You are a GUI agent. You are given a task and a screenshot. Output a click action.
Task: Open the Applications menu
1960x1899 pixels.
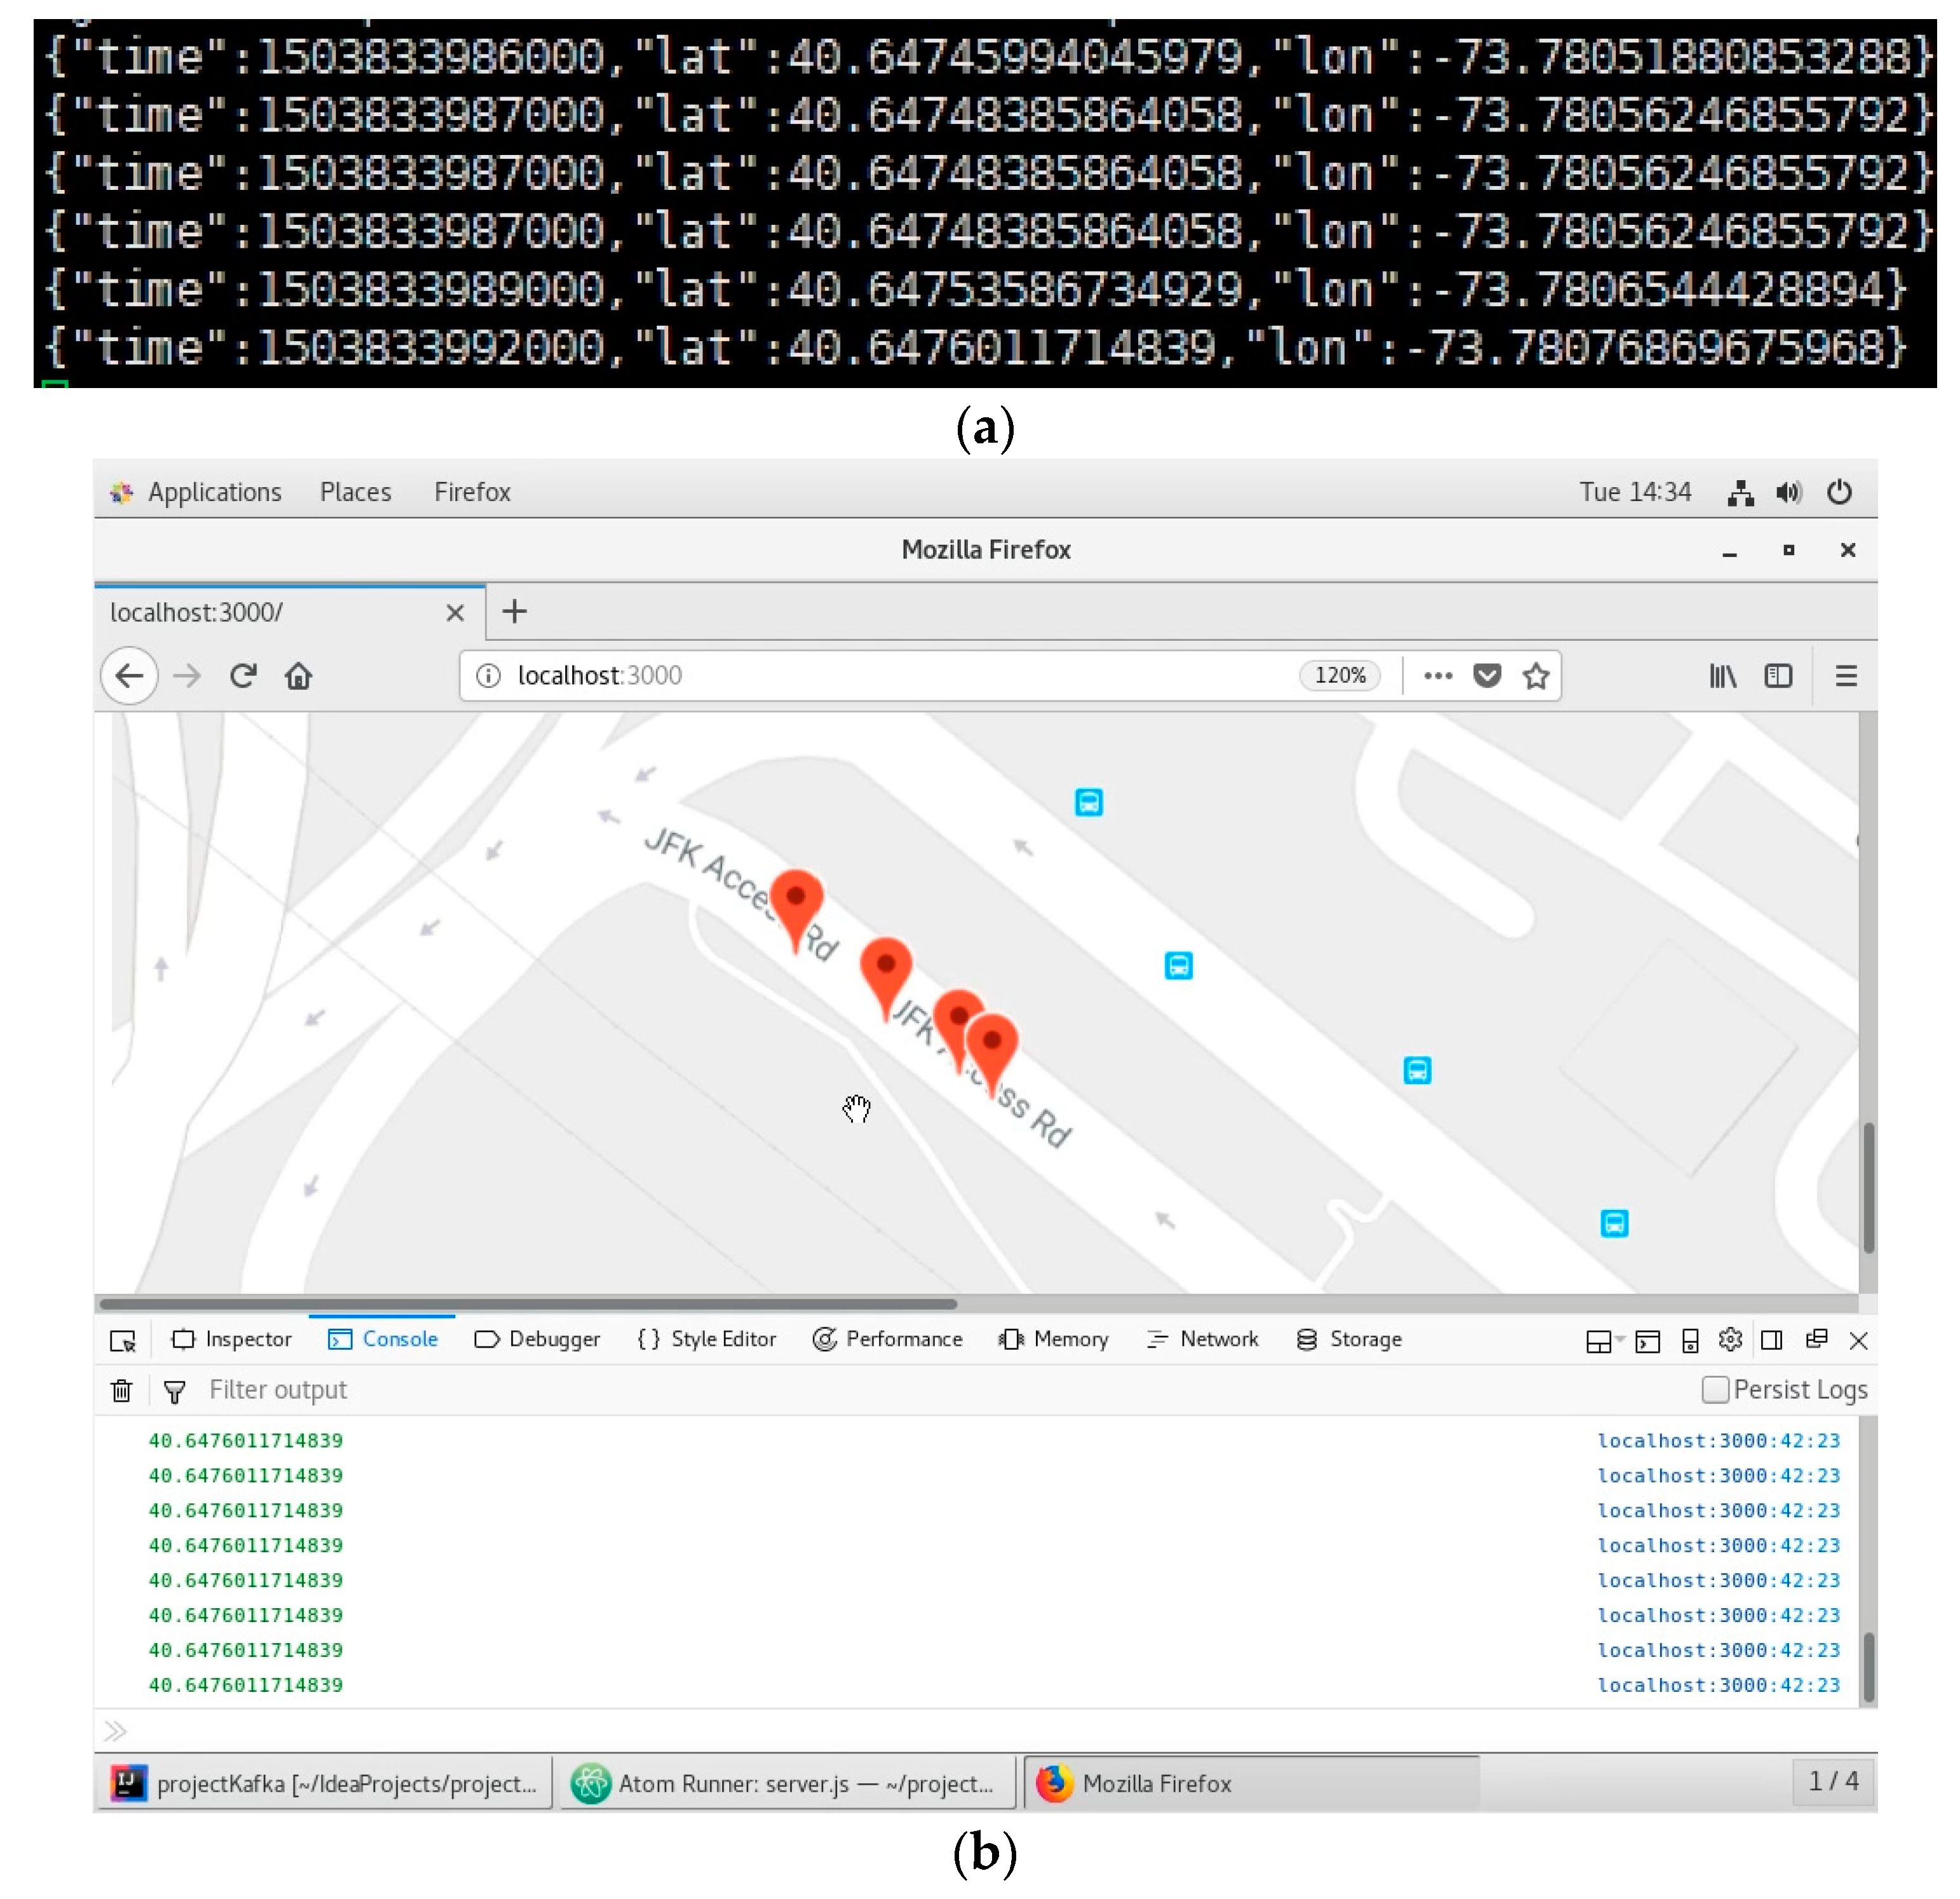coord(214,492)
